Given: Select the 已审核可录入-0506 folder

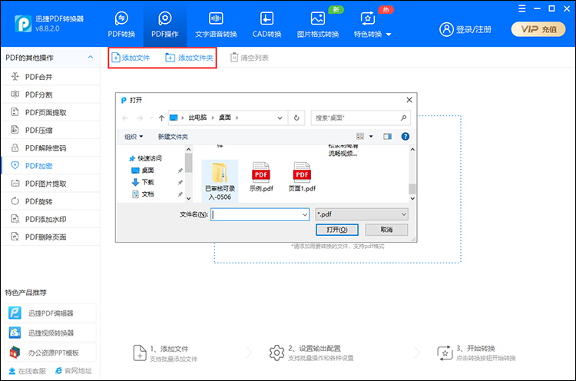Looking at the screenshot, I should tap(220, 181).
